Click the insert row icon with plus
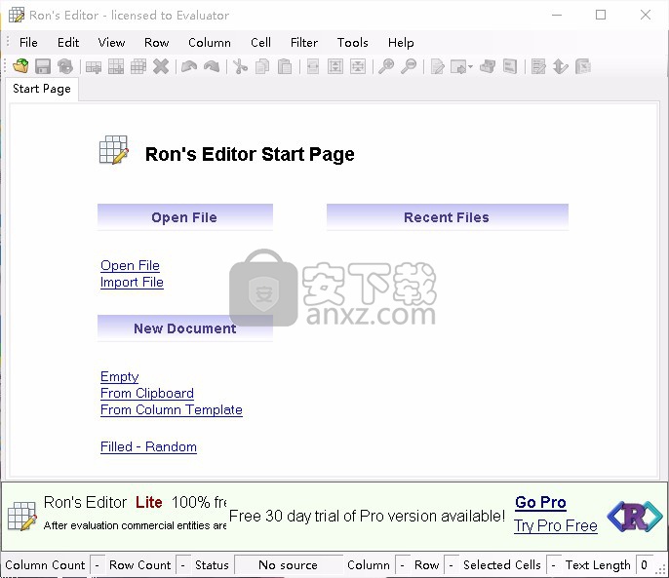Screen dimensions: 669x578 tap(94, 66)
